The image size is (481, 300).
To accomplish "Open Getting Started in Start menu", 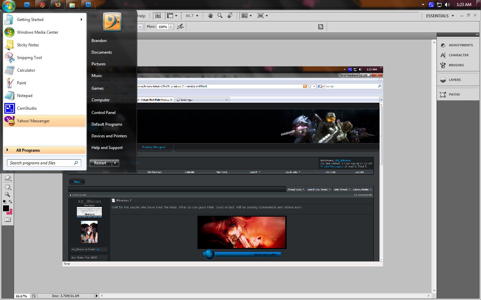I will click(x=44, y=20).
